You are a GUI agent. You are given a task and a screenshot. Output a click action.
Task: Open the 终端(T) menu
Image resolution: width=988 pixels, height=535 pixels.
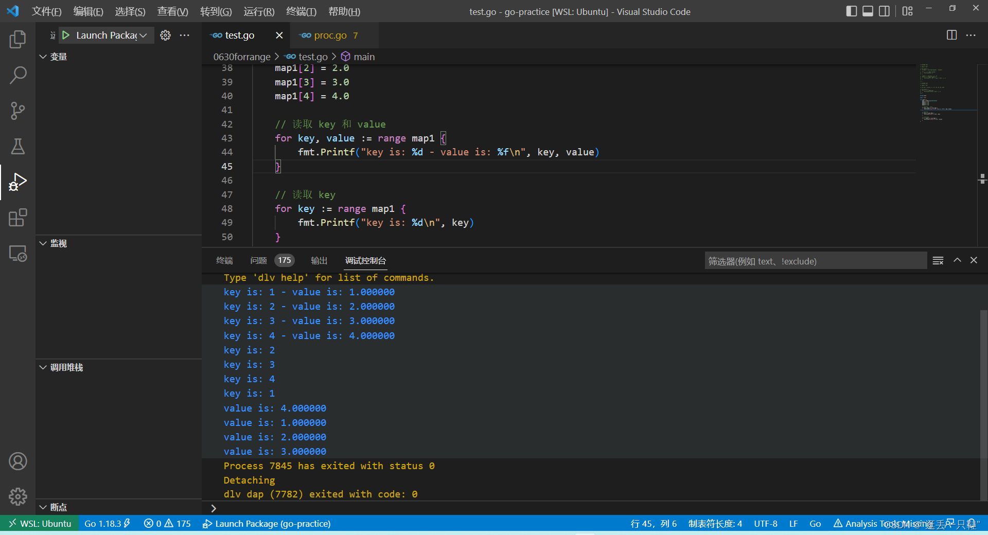click(x=302, y=11)
